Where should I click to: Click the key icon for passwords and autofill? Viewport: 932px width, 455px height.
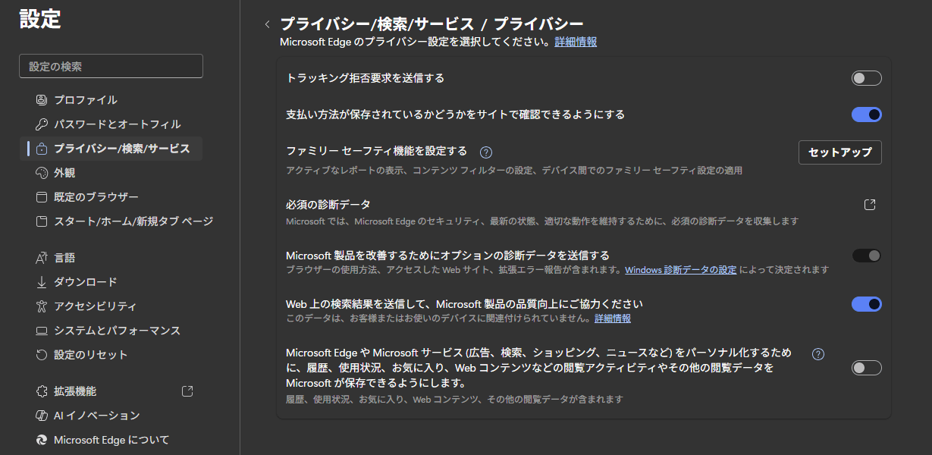tap(42, 124)
